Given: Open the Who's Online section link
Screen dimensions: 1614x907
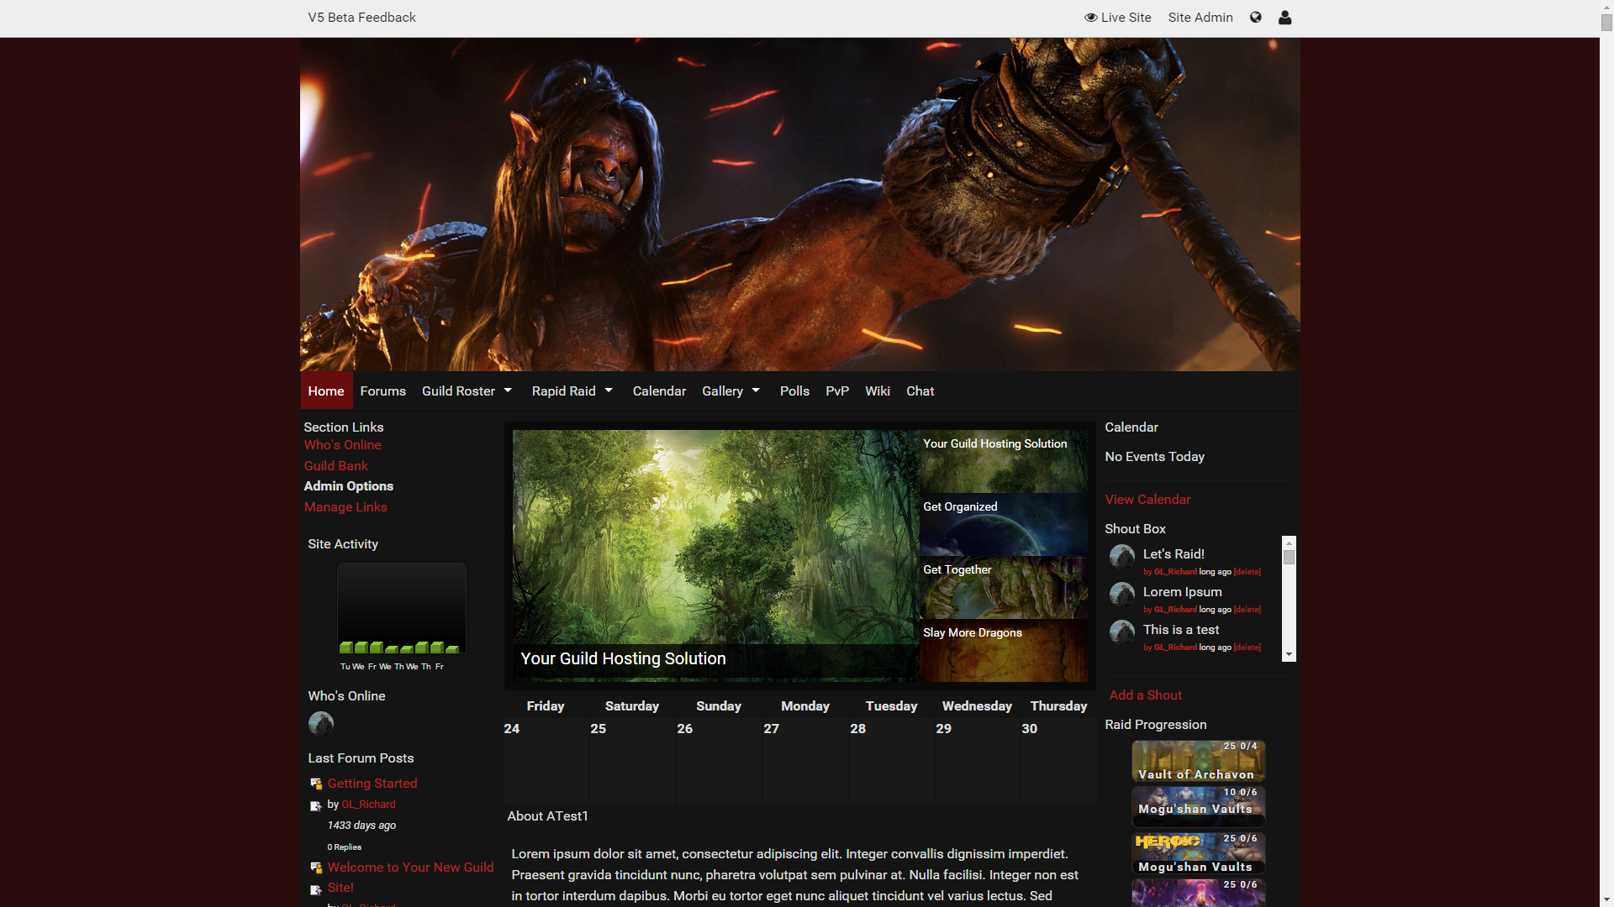Looking at the screenshot, I should pos(342,444).
